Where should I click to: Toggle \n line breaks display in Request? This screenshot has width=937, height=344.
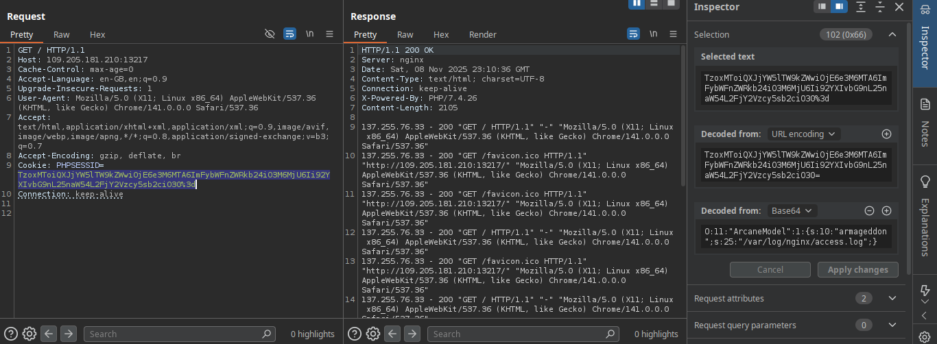click(x=310, y=34)
